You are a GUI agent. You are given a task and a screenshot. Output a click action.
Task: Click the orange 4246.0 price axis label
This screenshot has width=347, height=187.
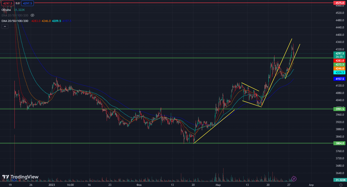pos(339,68)
